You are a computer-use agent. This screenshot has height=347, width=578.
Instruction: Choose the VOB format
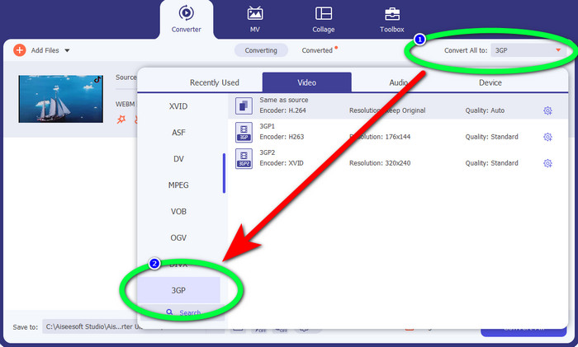click(178, 212)
